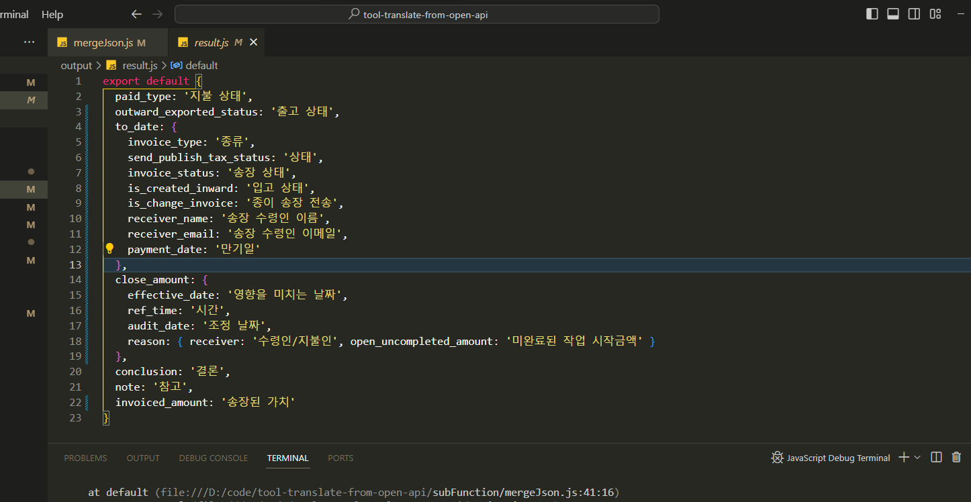This screenshot has height=502, width=971.
Task: Open the tool-translate-from-open-api search box
Action: [416, 14]
